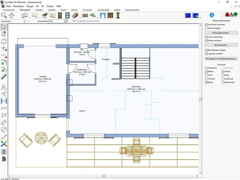Select the point-edit arrow tool
The height and width of the screenshot is (180, 240).
[x=4, y=34]
